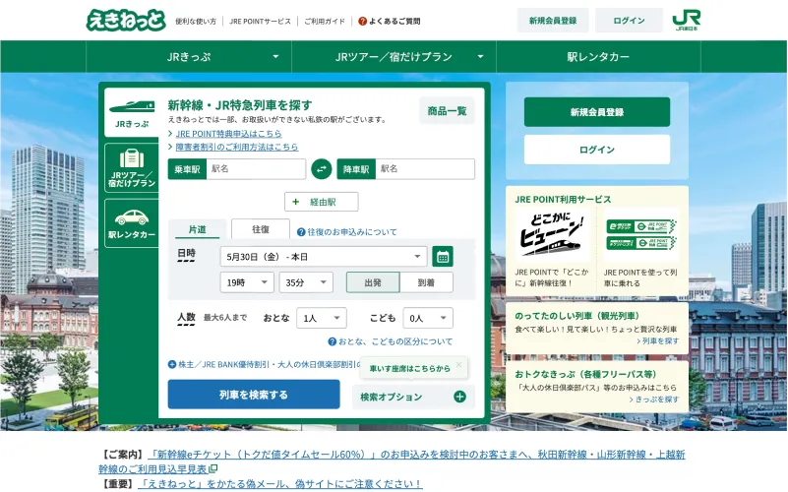Open JRE POINT特典申込はこちら link

coord(228,134)
